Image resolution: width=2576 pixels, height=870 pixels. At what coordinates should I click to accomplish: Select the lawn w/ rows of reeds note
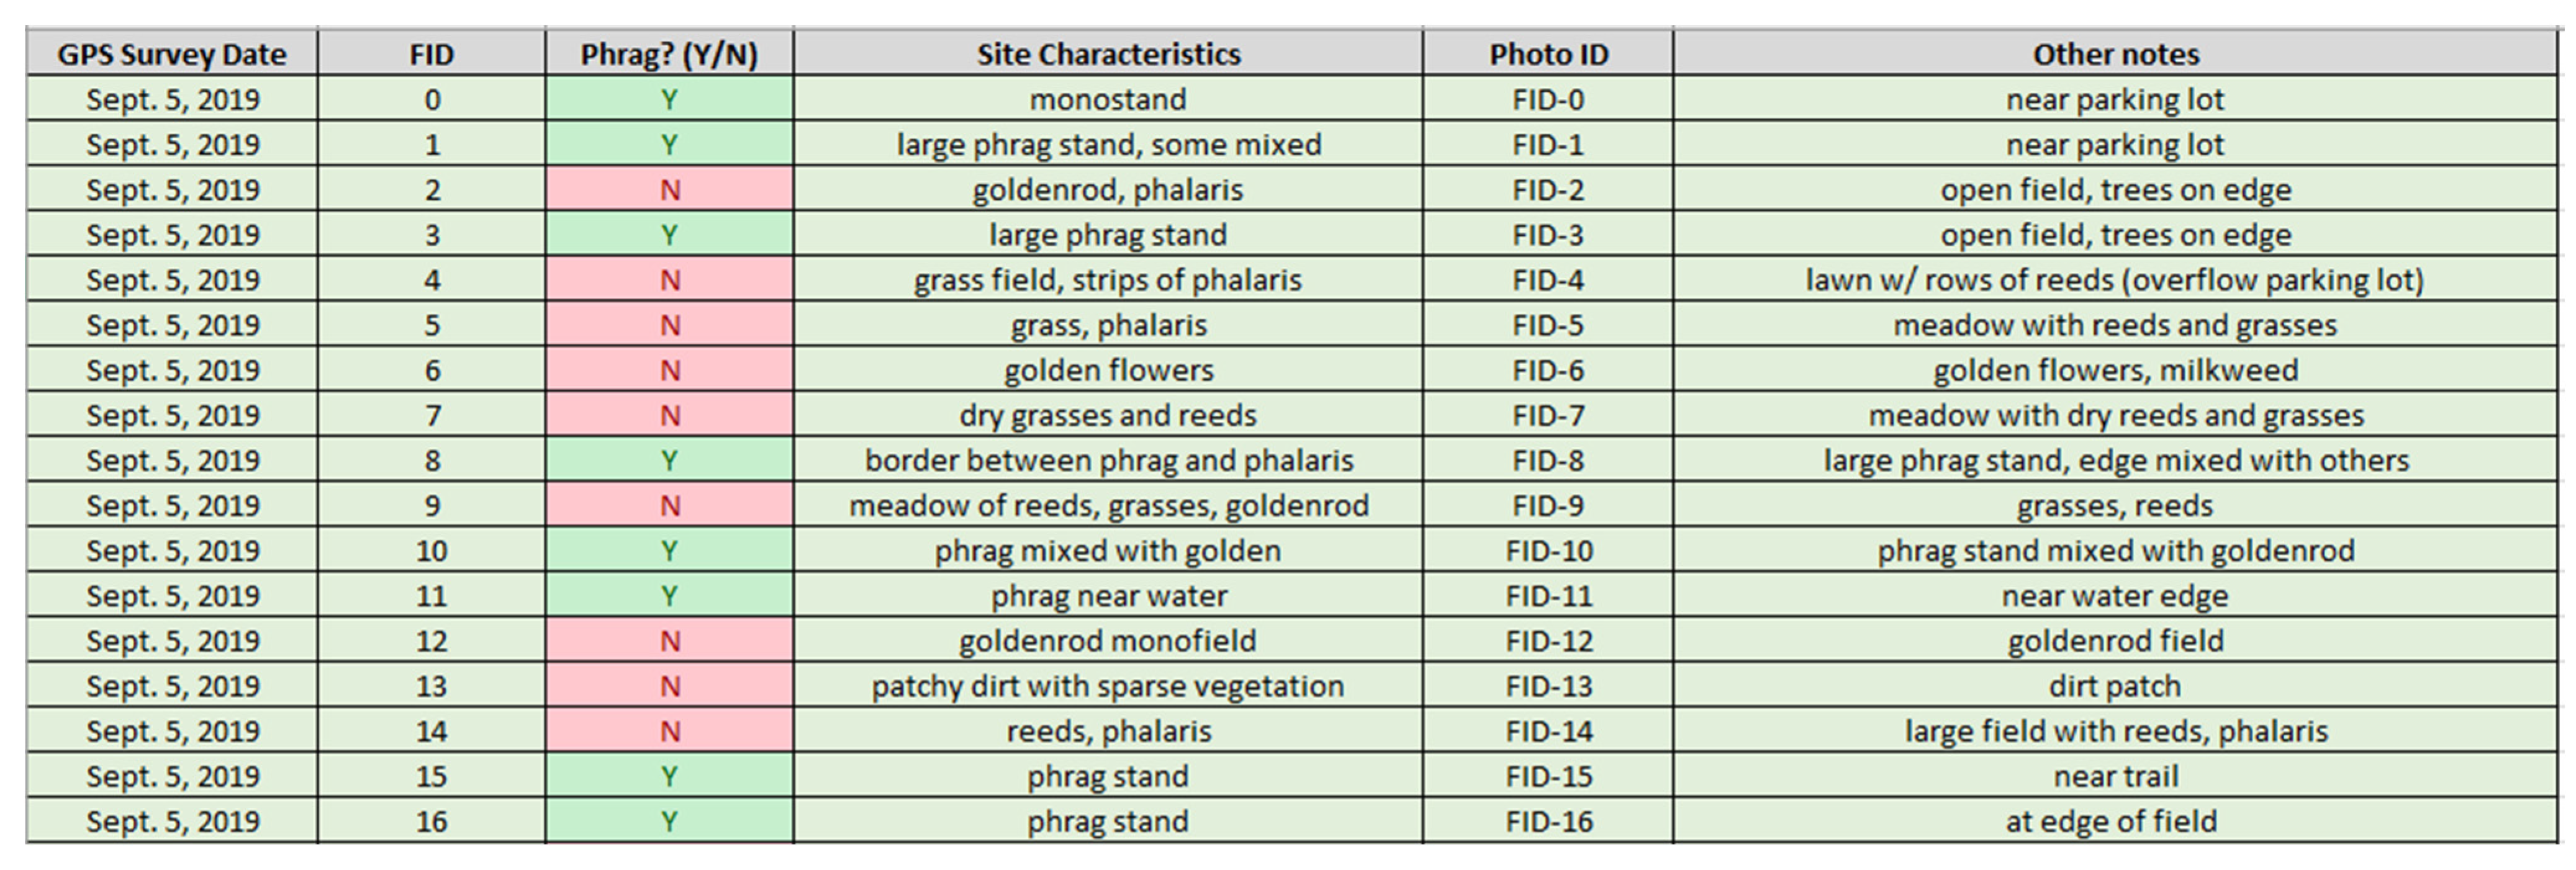[x=2115, y=280]
